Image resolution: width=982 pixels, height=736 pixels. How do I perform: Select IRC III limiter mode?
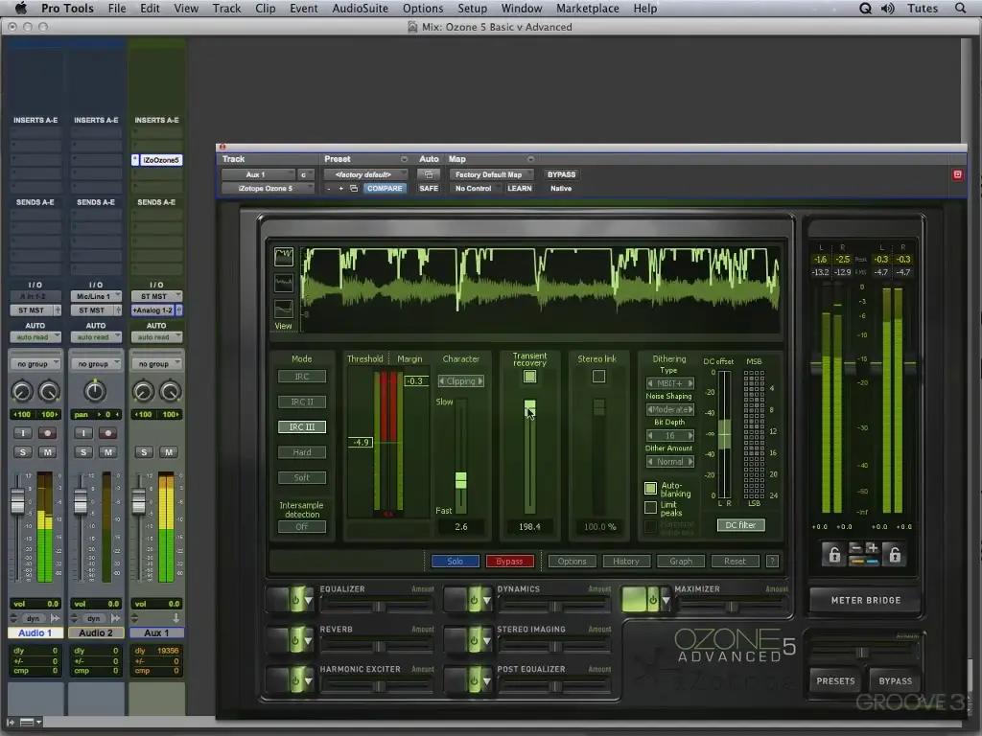point(302,426)
